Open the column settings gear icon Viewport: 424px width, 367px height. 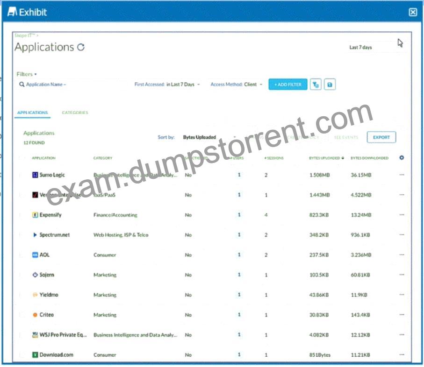point(402,158)
